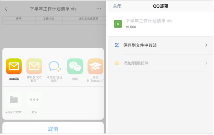This screenshot has width=214, height=135.
Task: Select the 保存到文件中转站 text label
Action: (x=140, y=45)
